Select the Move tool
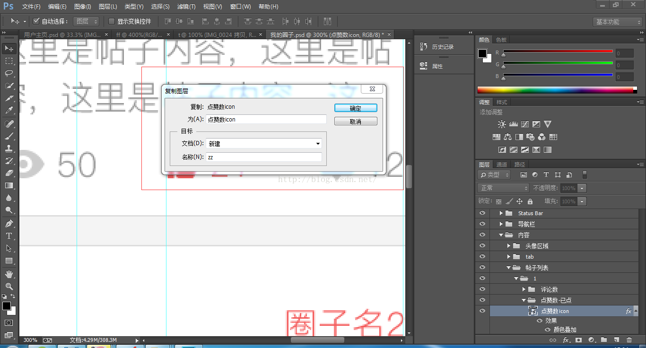The image size is (646, 348). (9, 48)
